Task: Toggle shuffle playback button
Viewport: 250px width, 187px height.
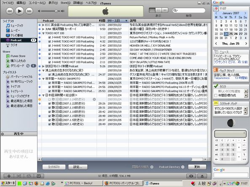Action: [19, 176]
